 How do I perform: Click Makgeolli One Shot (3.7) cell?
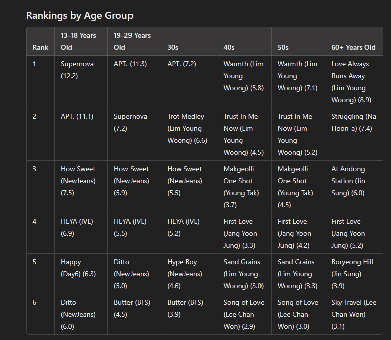(x=244, y=187)
